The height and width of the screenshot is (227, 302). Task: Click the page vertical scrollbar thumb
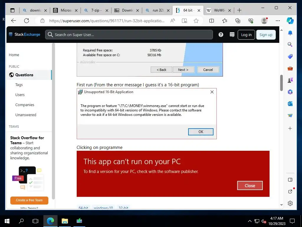(x=281, y=83)
